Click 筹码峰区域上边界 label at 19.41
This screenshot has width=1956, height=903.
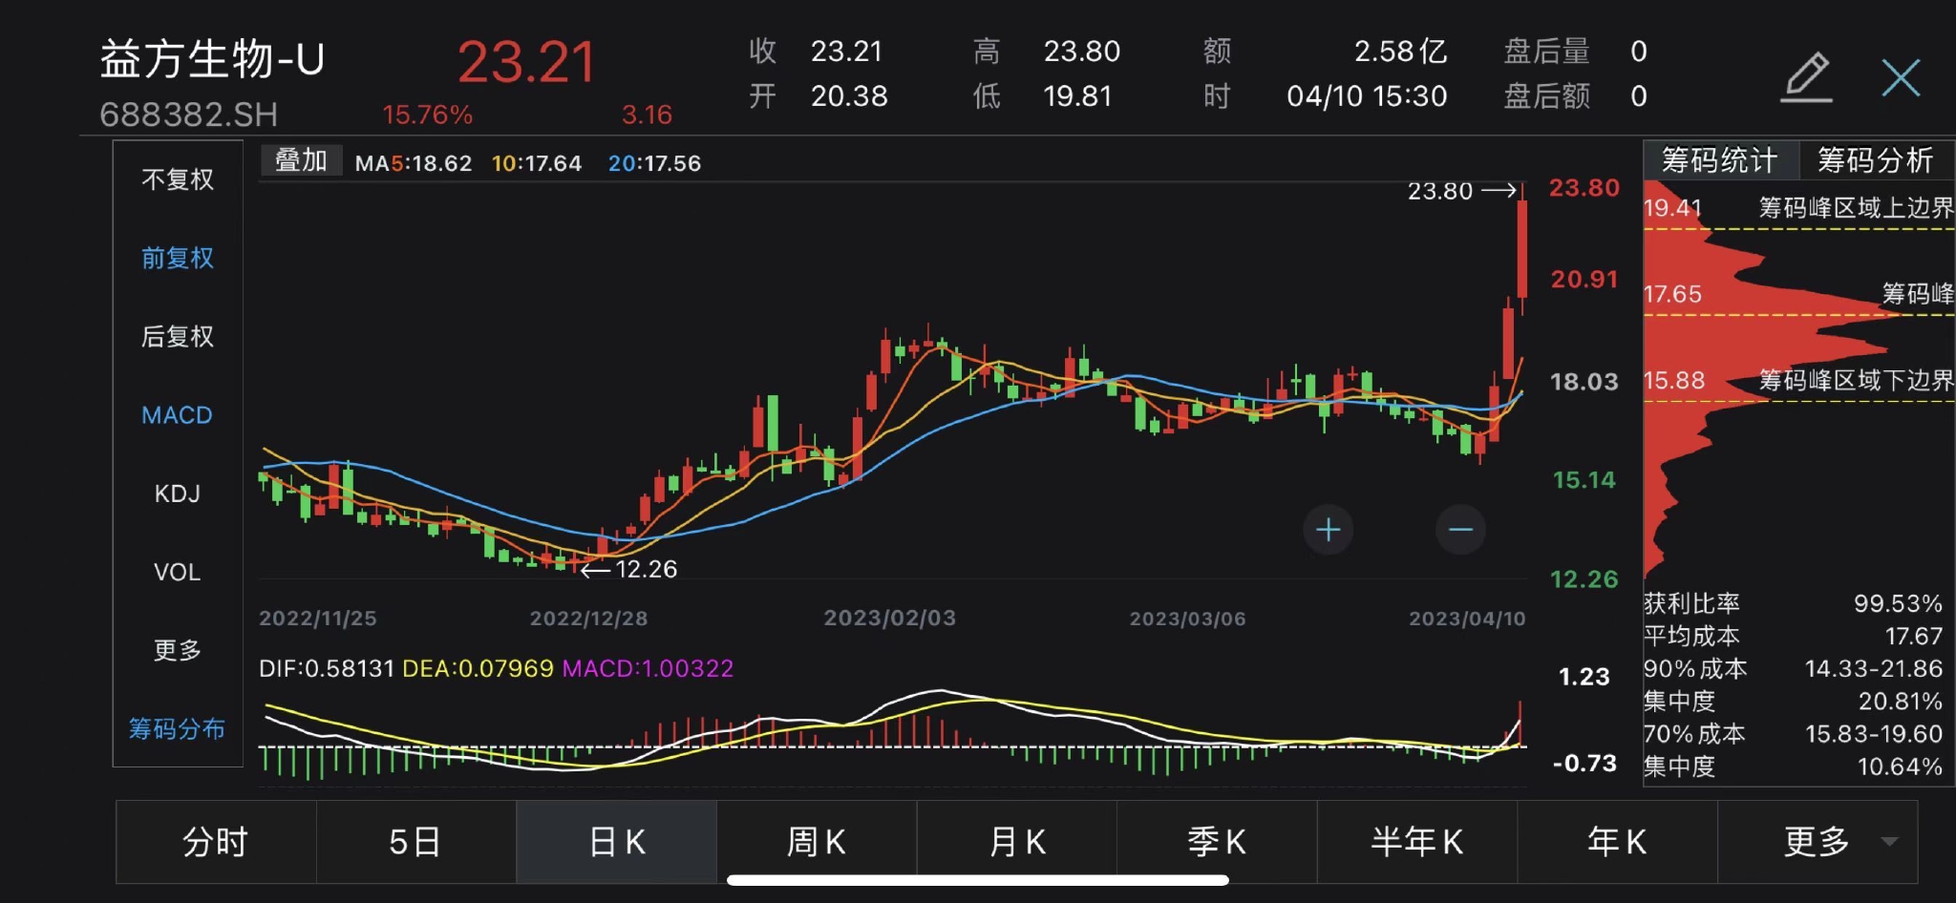[1857, 208]
